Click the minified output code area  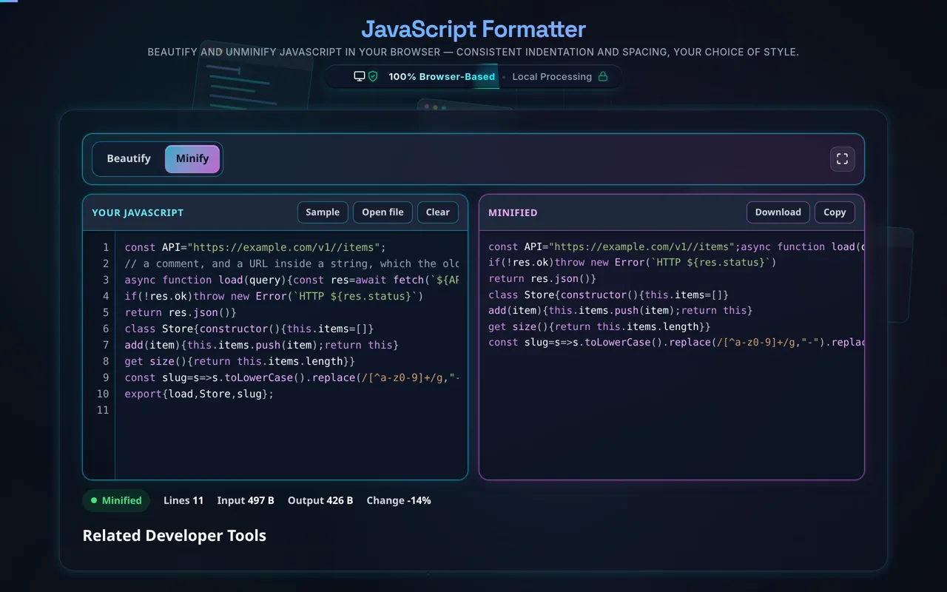tap(672, 355)
